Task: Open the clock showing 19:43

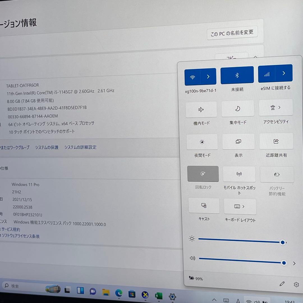Action: [290, 301]
